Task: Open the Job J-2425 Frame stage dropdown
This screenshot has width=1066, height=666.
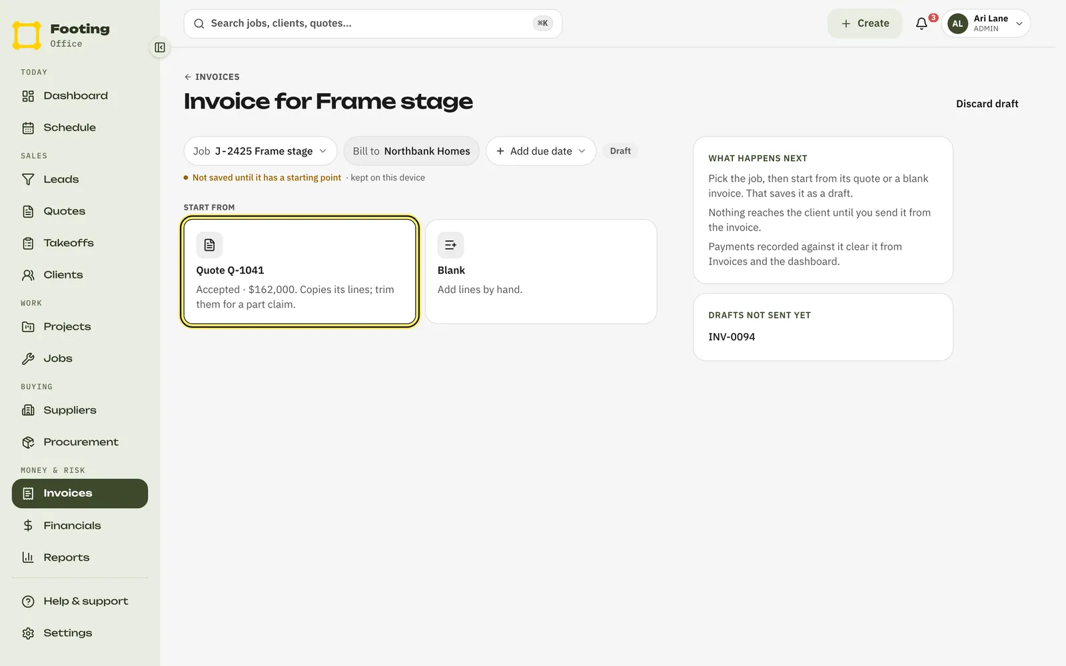Action: pyautogui.click(x=261, y=151)
